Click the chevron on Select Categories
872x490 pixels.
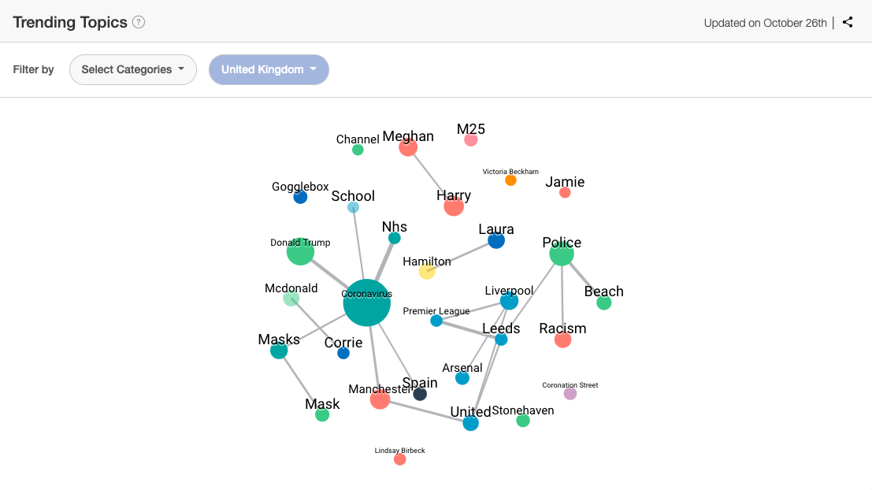point(183,69)
